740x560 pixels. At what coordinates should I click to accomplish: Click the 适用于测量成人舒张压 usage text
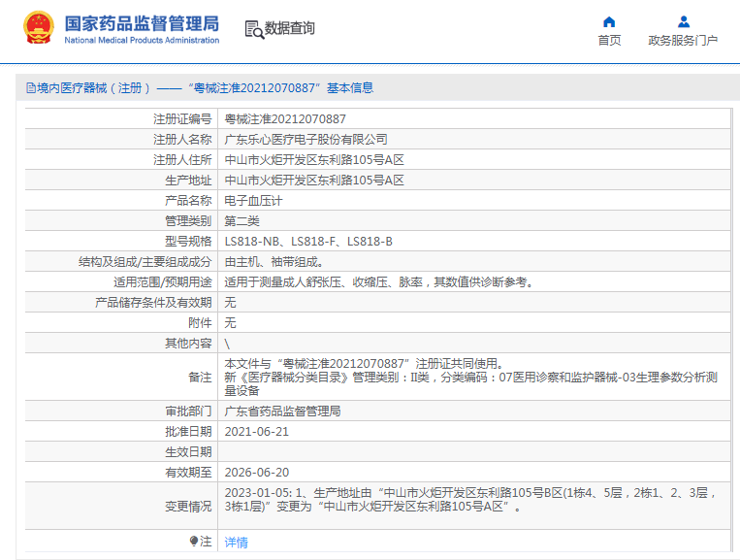pos(379,281)
